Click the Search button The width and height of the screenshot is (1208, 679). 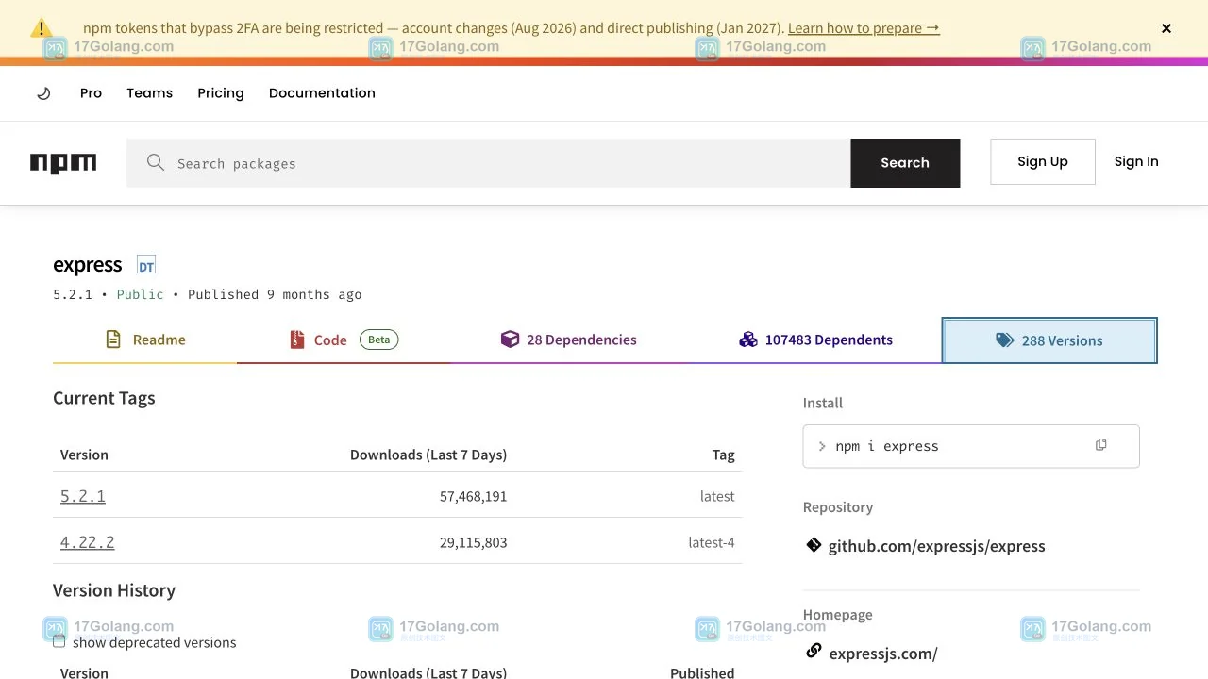click(x=905, y=163)
